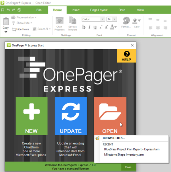171x172 pixels.
Task: Open help via question mark toolbar icon
Action: click(x=19, y=10)
